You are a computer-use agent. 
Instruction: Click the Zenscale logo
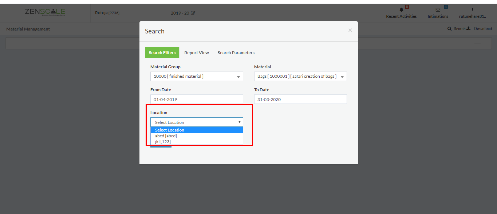[x=45, y=12]
